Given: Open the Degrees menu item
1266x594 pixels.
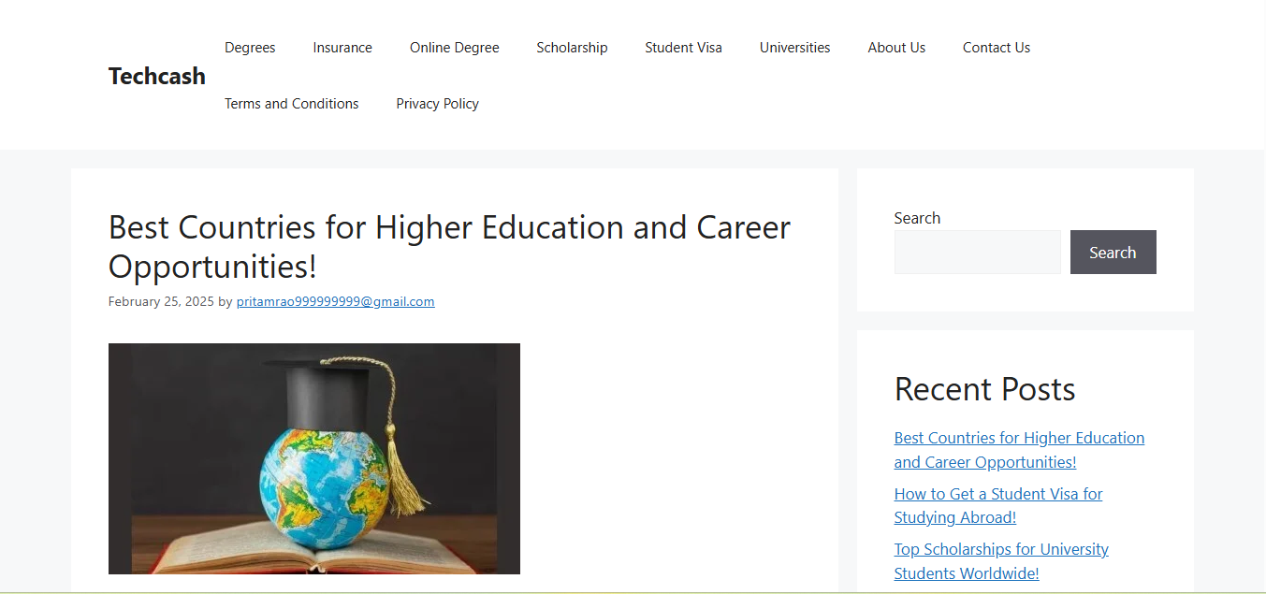Looking at the screenshot, I should 250,48.
